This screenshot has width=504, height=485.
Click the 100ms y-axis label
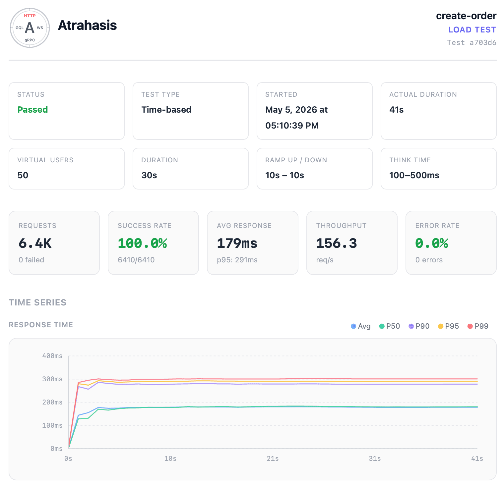click(52, 425)
